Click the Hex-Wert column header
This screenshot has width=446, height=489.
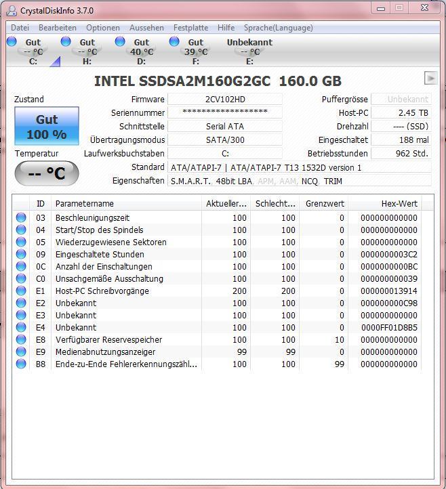pos(385,204)
